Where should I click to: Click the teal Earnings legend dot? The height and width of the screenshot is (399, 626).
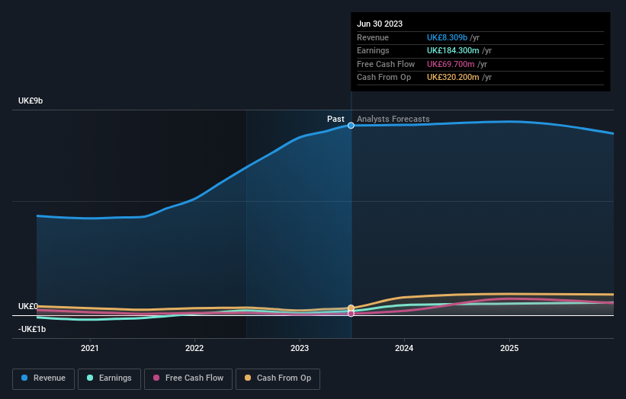(x=90, y=378)
